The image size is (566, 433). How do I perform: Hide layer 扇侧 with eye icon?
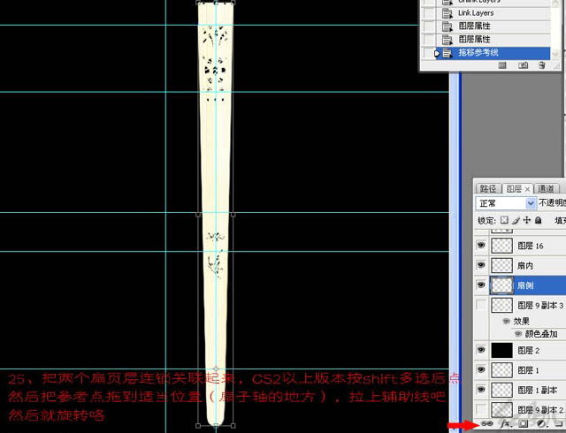[x=481, y=285]
